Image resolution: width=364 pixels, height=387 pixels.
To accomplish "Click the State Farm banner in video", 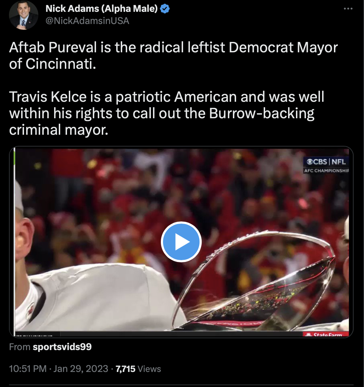I will pos(326,334).
